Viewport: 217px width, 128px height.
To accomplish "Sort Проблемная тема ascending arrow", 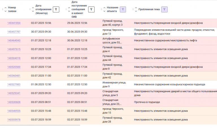I will tap(136, 8).
